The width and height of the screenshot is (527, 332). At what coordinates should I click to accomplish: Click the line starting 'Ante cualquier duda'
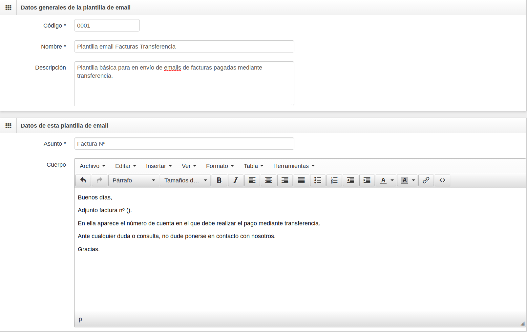177,236
